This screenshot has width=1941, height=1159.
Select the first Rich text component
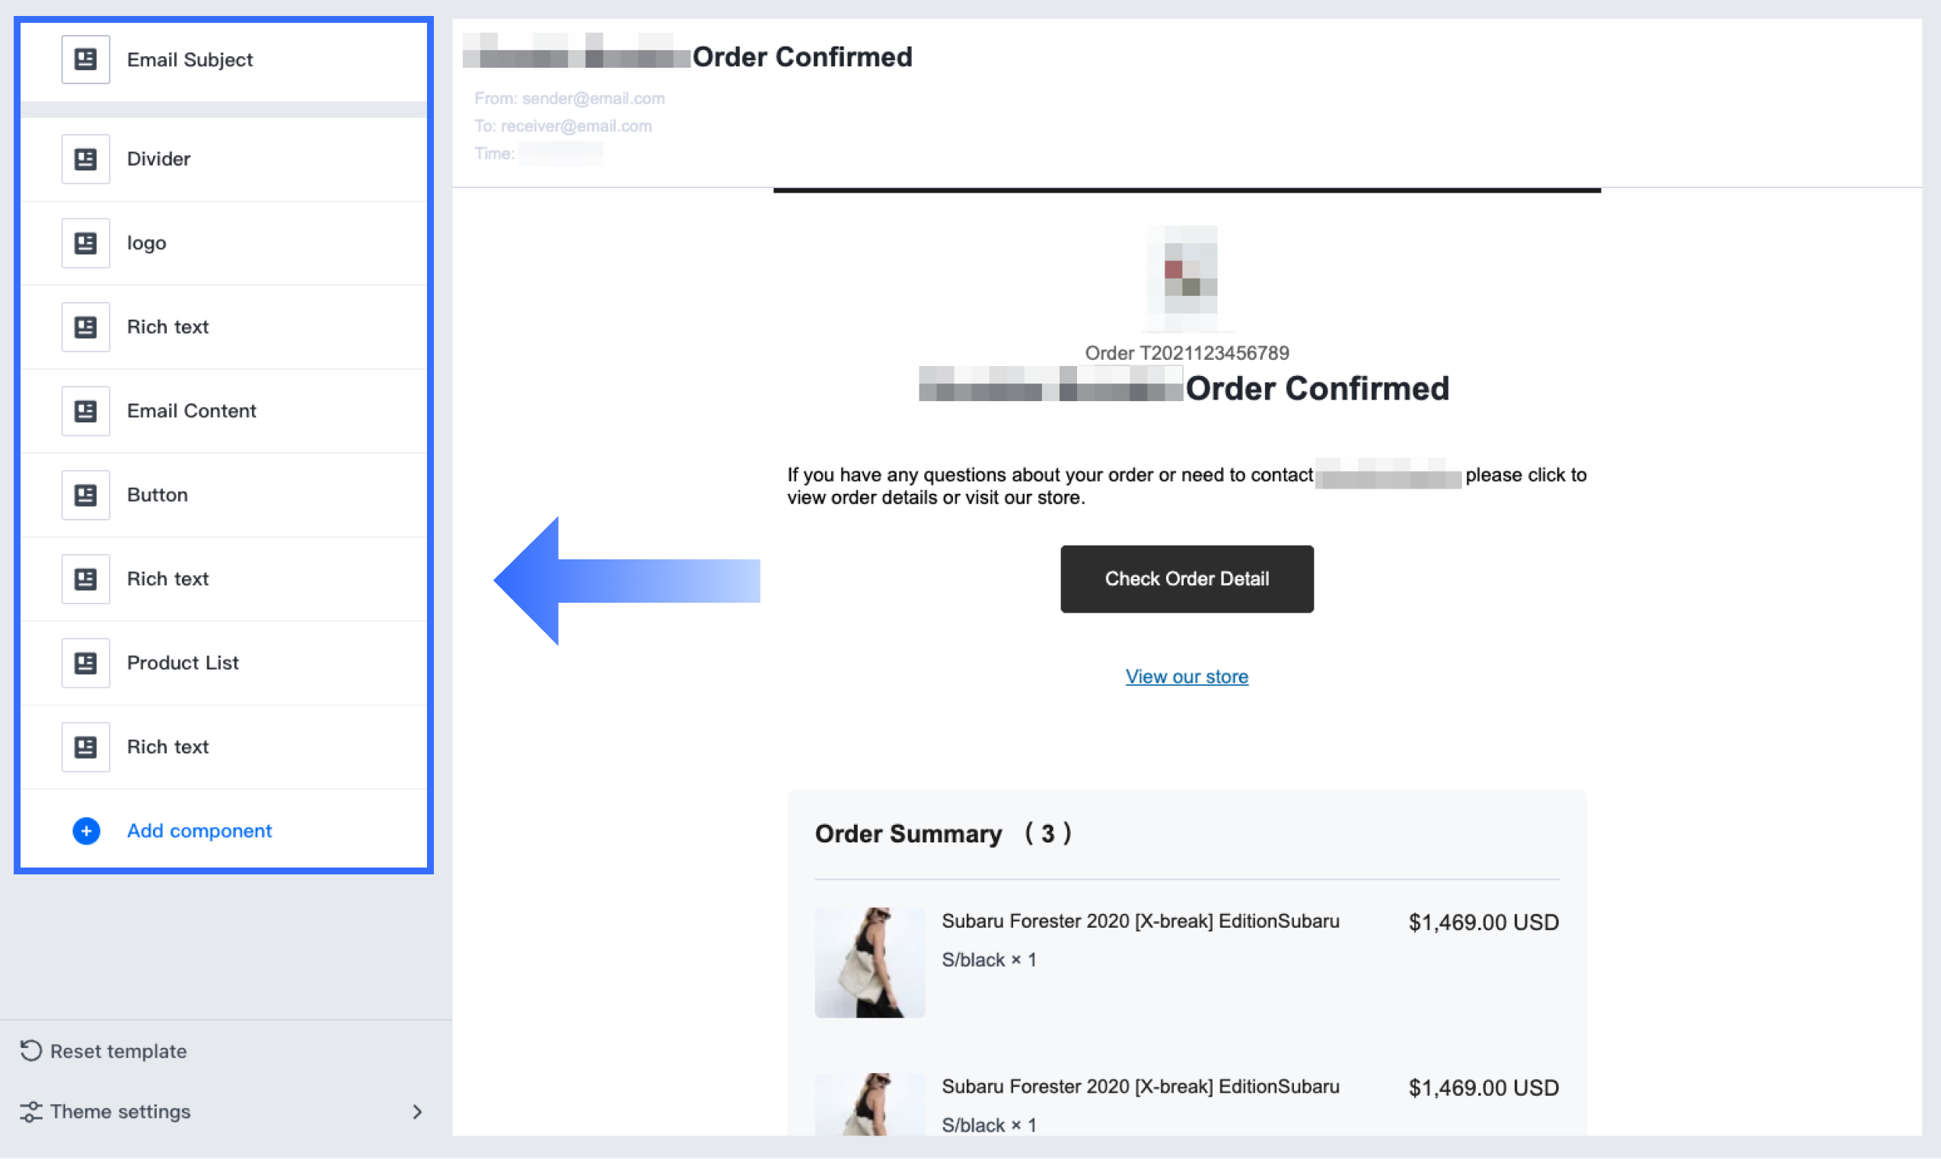point(168,326)
